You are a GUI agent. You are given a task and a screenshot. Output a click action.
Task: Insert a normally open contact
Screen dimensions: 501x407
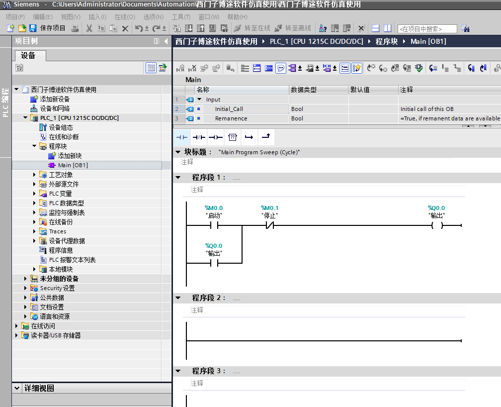point(182,137)
